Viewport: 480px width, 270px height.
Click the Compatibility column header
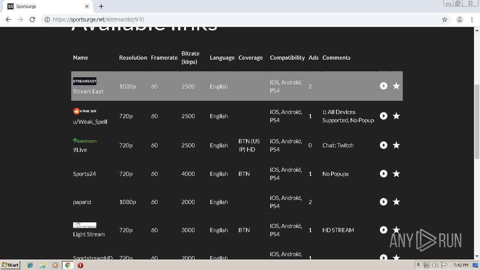coord(287,57)
